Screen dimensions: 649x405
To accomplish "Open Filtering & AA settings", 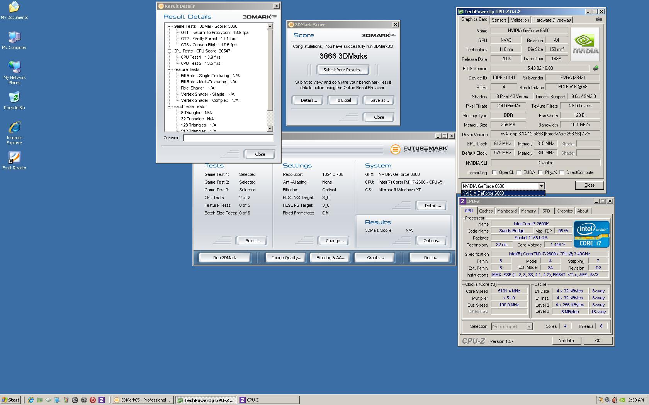I will point(330,258).
